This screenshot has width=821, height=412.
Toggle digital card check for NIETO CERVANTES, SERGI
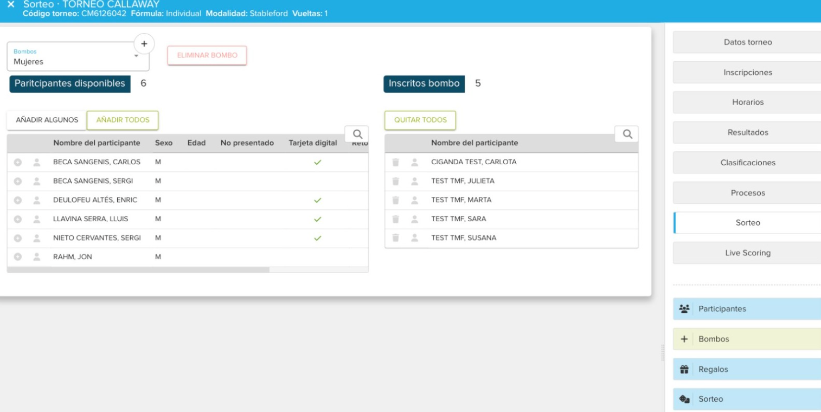tap(318, 238)
